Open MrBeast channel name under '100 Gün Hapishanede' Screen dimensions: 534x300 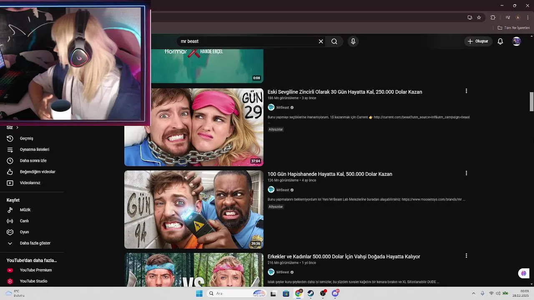coord(283,190)
